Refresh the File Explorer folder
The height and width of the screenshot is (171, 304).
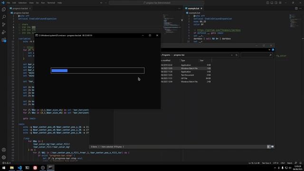point(237,55)
